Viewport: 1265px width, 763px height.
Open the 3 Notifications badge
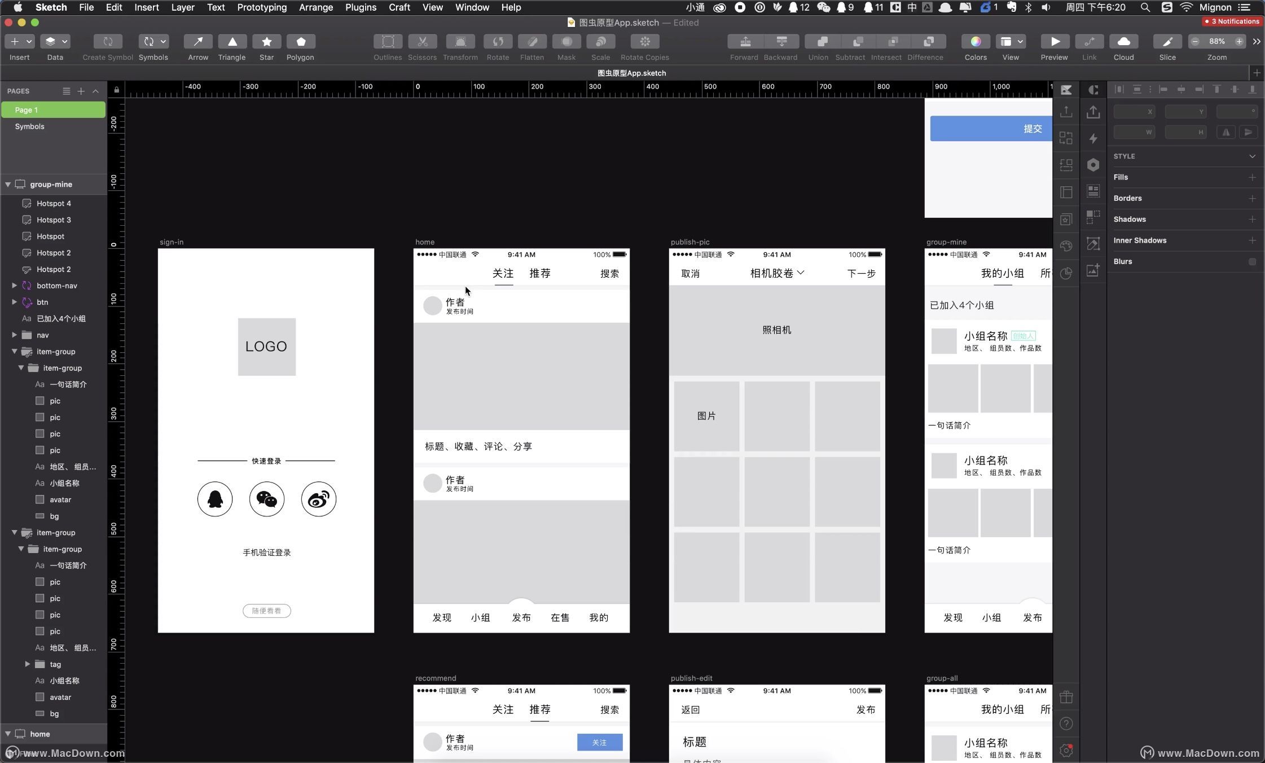[x=1231, y=21]
